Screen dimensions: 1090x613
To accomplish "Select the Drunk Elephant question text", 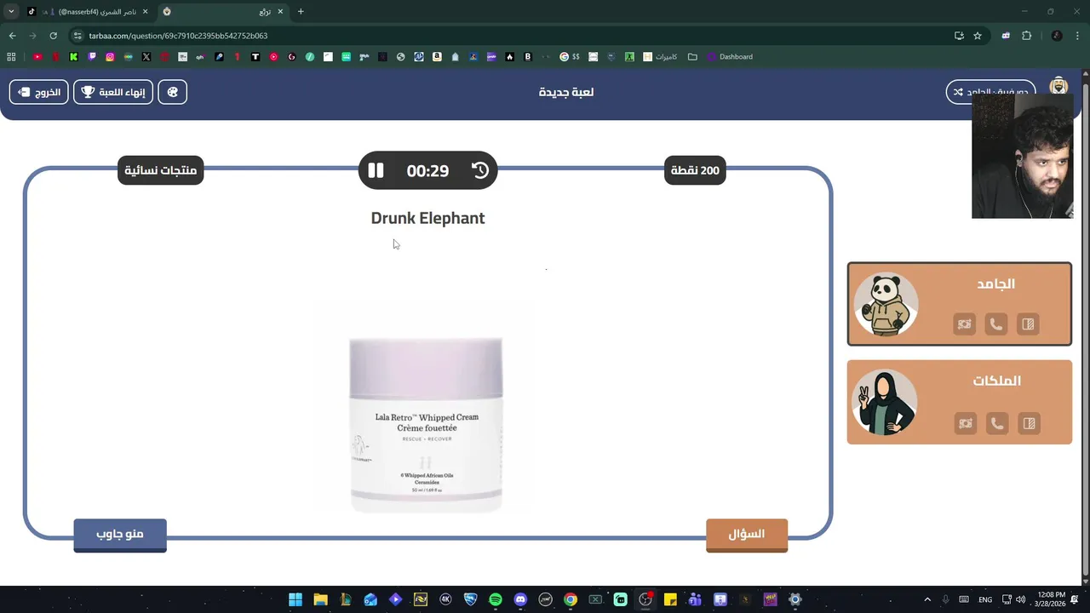I will click(427, 218).
